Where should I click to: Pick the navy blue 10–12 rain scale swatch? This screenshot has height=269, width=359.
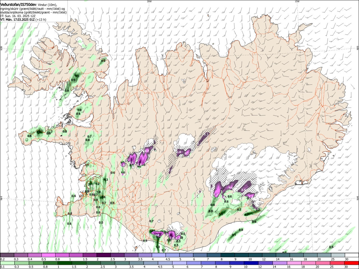point(251,263)
